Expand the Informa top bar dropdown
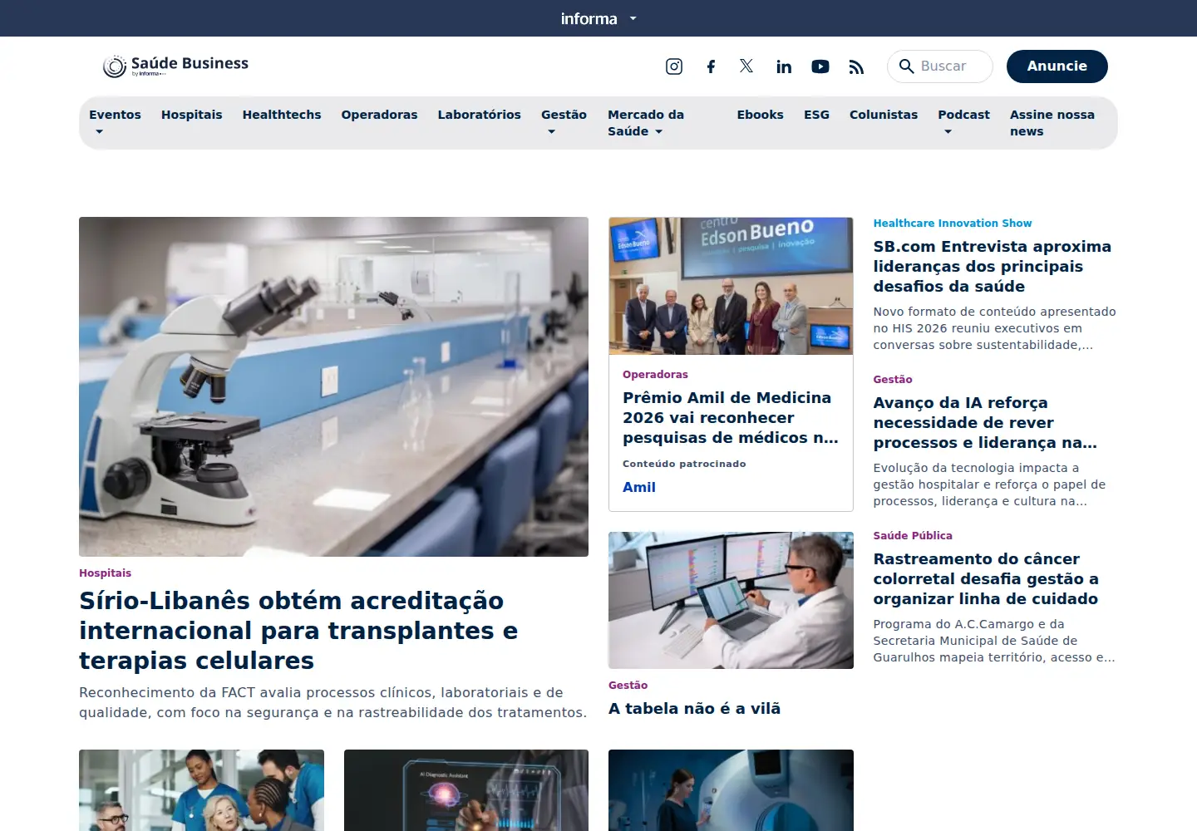Screen dimensions: 1197x831 click(633, 18)
